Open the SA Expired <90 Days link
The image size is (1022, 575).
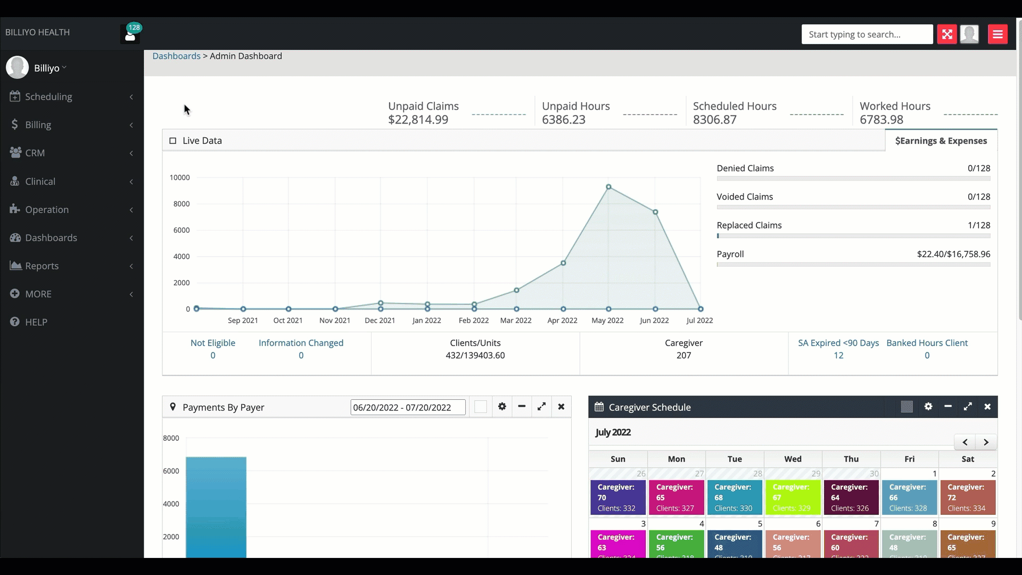tap(838, 343)
